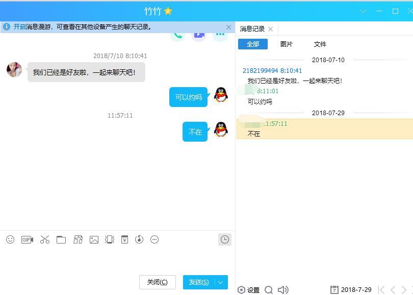Go to first page of records
The width and height of the screenshot is (413, 295).
point(381,290)
